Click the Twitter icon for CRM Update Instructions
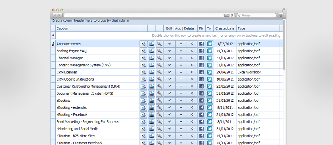The height and width of the screenshot is (145, 333). pos(210,79)
